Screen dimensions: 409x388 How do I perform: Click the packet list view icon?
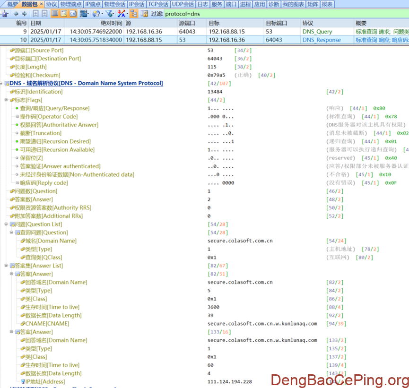(55, 14)
